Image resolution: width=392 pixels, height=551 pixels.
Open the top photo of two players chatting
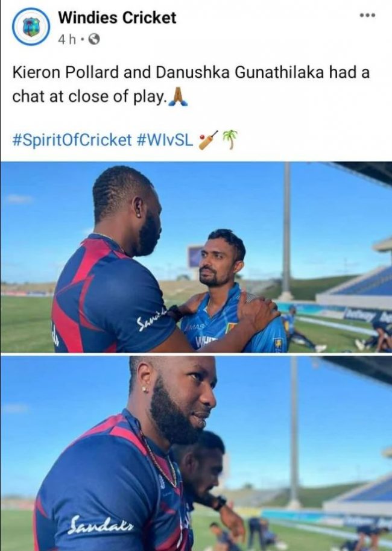(196, 257)
